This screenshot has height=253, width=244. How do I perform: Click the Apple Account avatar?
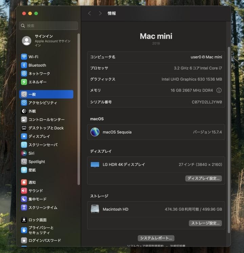(27, 41)
